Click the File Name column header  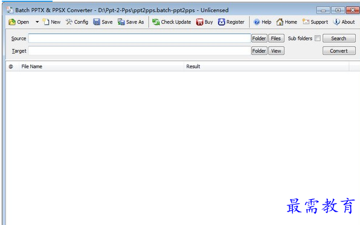(x=101, y=66)
